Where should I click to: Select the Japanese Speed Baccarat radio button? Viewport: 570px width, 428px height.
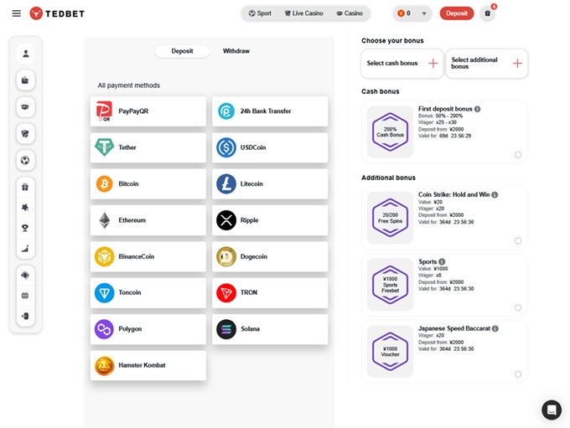click(518, 374)
